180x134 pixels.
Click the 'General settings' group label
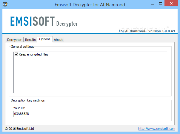tap(22, 47)
